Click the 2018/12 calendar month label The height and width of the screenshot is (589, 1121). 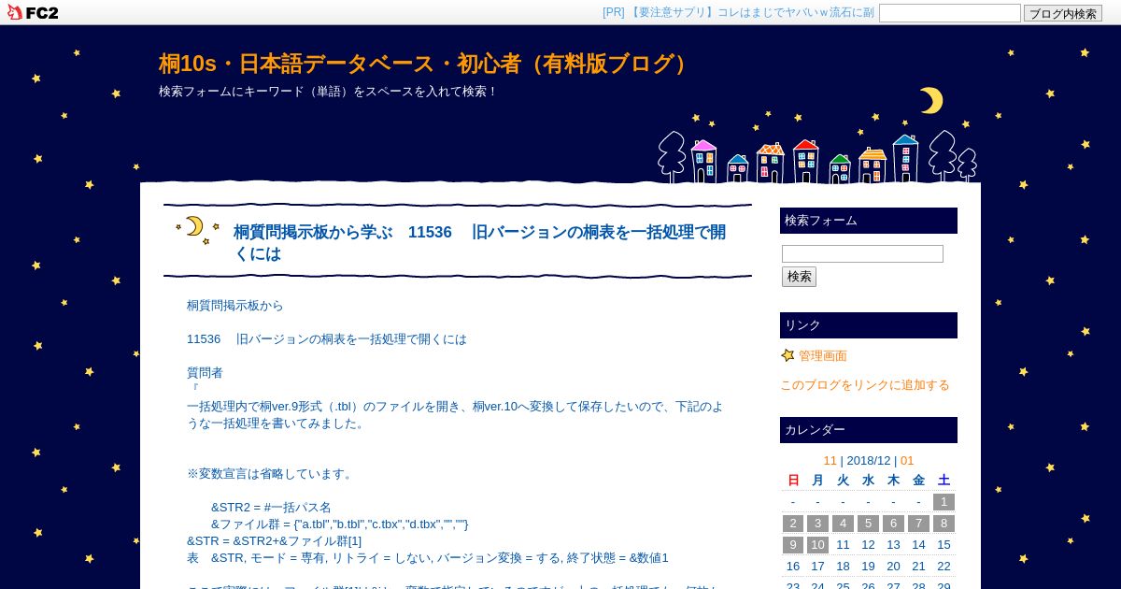pyautogui.click(x=869, y=460)
